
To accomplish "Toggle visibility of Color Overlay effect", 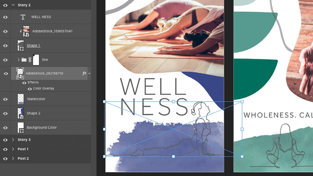I will pyautogui.click(x=30, y=89).
